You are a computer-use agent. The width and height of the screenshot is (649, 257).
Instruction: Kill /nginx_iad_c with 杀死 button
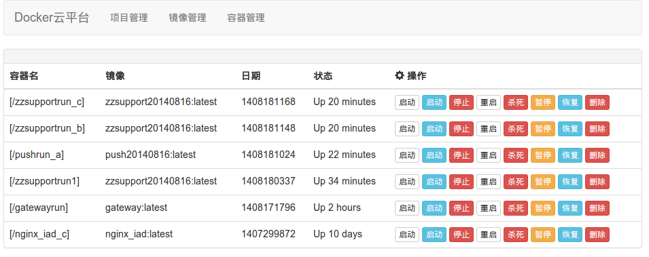pos(516,235)
